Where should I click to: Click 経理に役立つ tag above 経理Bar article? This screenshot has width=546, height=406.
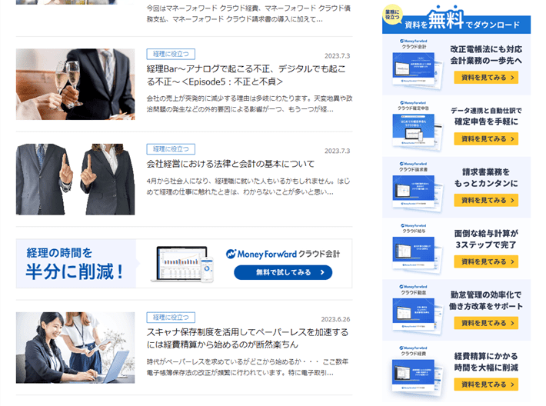(171, 54)
